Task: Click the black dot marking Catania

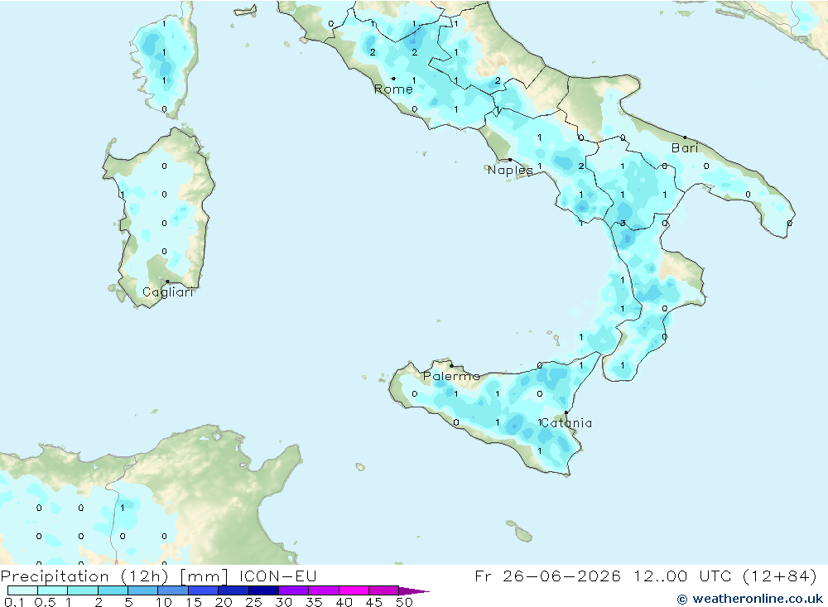Action: click(x=566, y=412)
